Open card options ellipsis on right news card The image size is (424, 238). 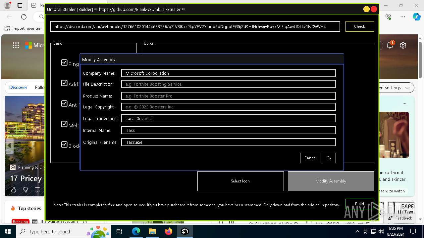(404, 104)
